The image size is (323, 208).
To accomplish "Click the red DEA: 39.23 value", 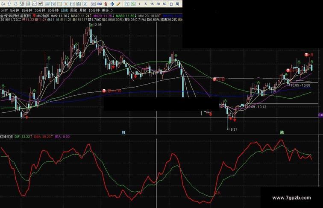I will tap(42, 137).
